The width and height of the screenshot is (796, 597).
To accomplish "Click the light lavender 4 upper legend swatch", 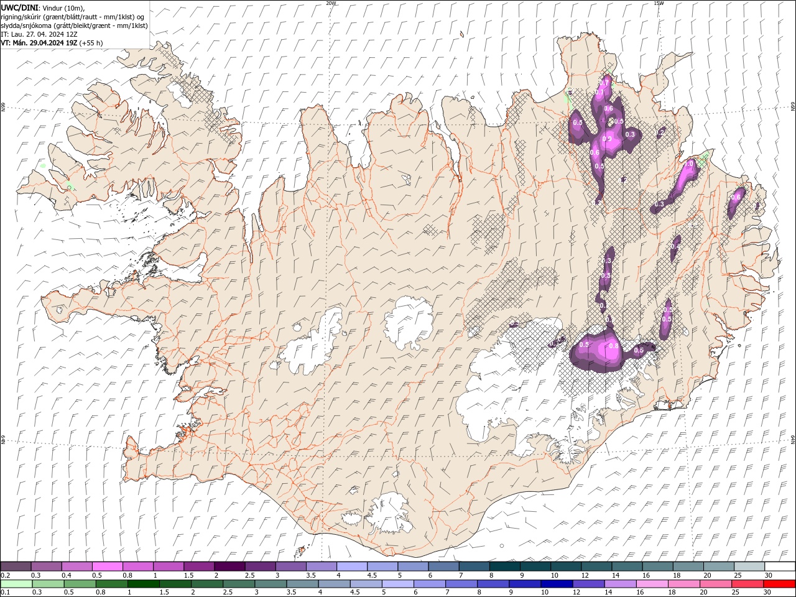I will tap(351, 567).
